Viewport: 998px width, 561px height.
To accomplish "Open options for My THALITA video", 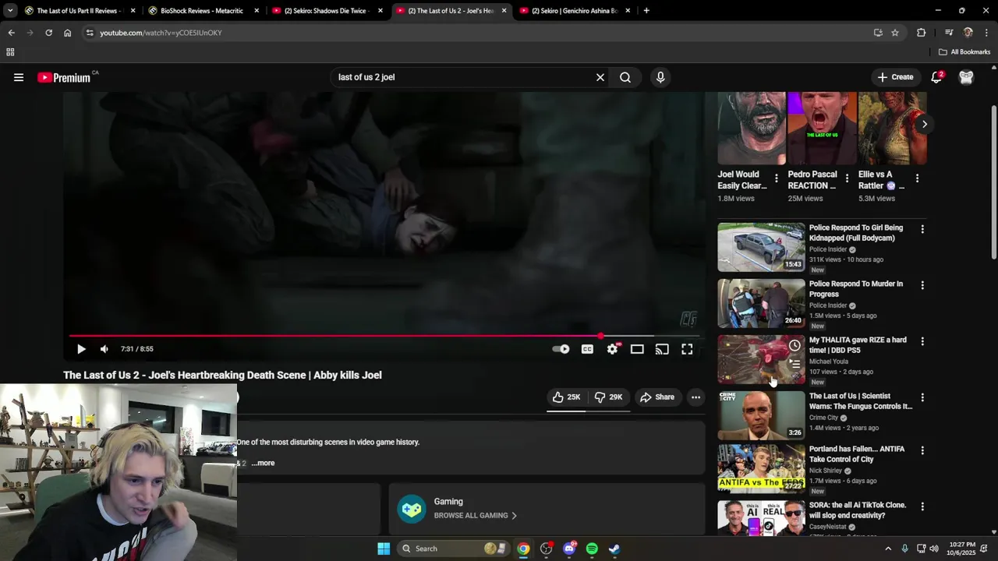I will pos(922,341).
